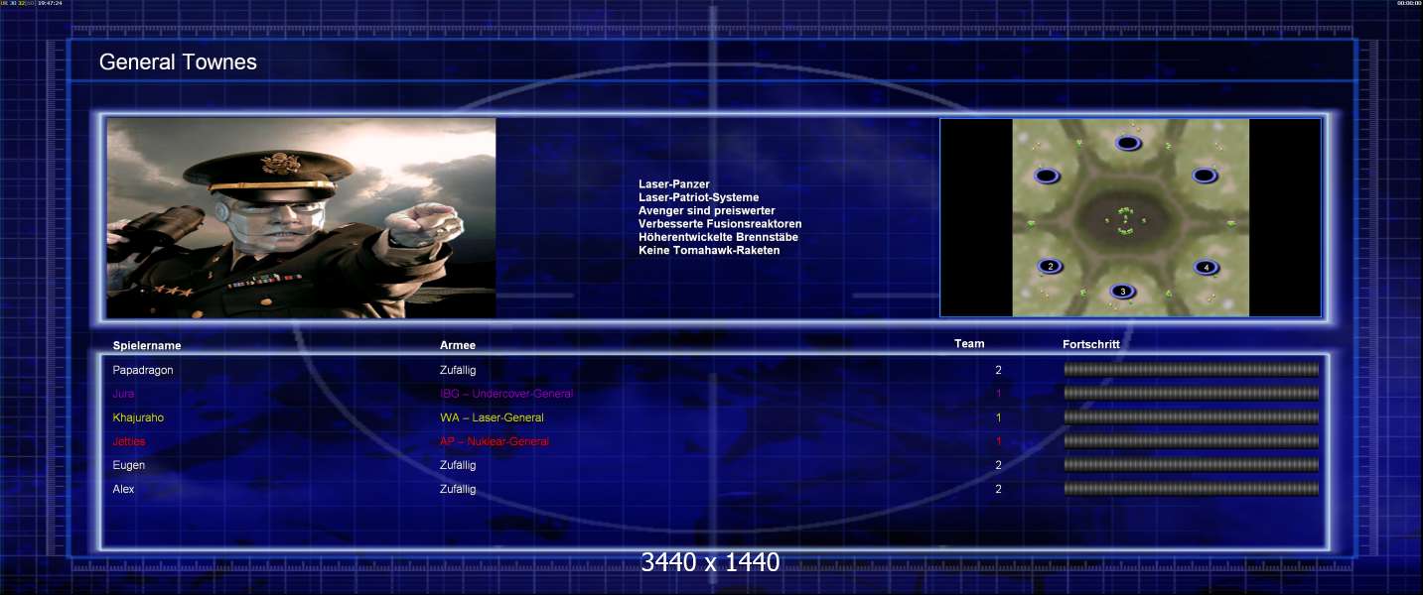Select player name 'Jura'
The image size is (1423, 595).
(x=123, y=394)
